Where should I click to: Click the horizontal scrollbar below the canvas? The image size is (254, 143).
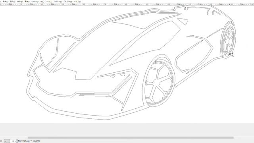pyautogui.click(x=131, y=138)
